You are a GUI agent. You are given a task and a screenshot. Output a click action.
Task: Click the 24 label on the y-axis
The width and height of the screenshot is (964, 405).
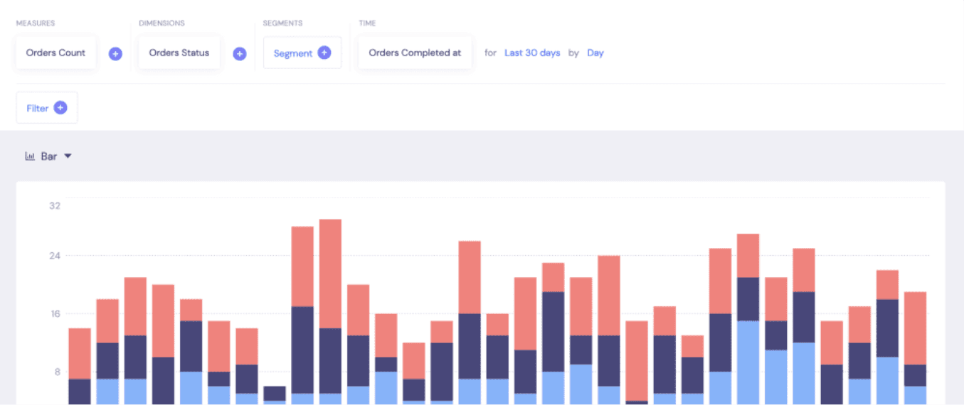pos(54,256)
